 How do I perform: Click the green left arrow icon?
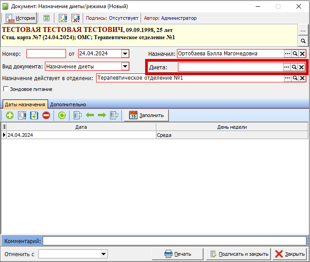point(90,115)
